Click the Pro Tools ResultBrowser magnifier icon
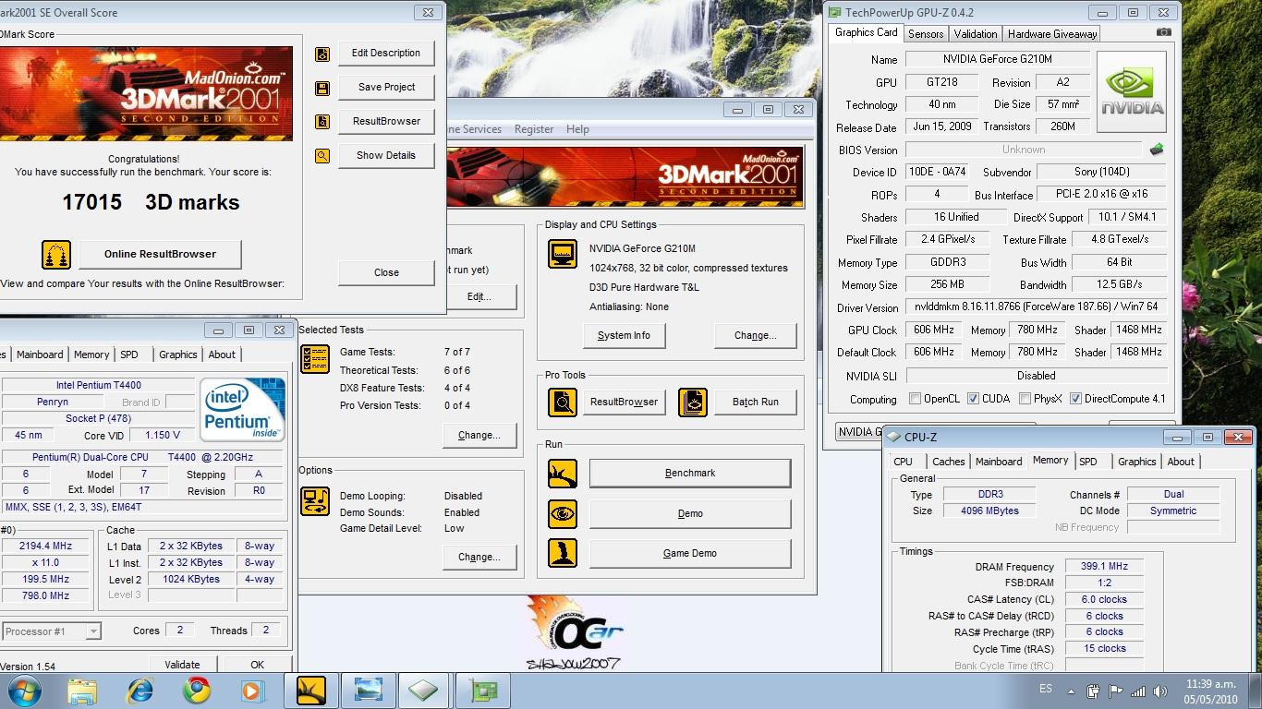The width and height of the screenshot is (1262, 709). tap(563, 402)
